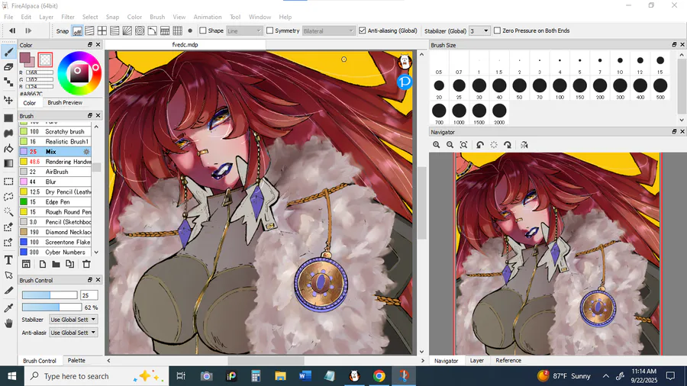Select the AirBrush brush

pos(55,172)
